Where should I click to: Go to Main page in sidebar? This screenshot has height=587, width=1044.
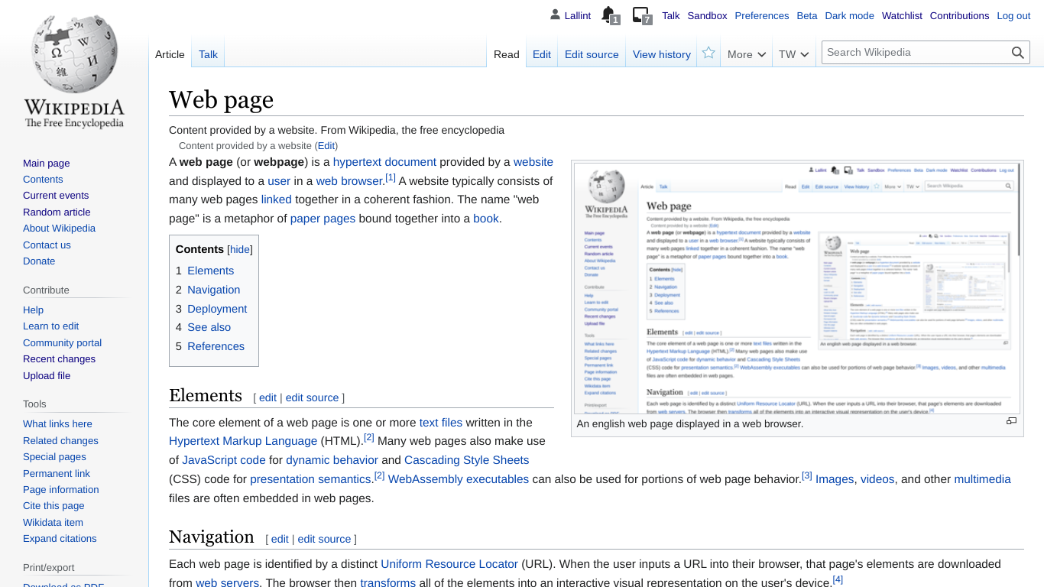[46, 163]
